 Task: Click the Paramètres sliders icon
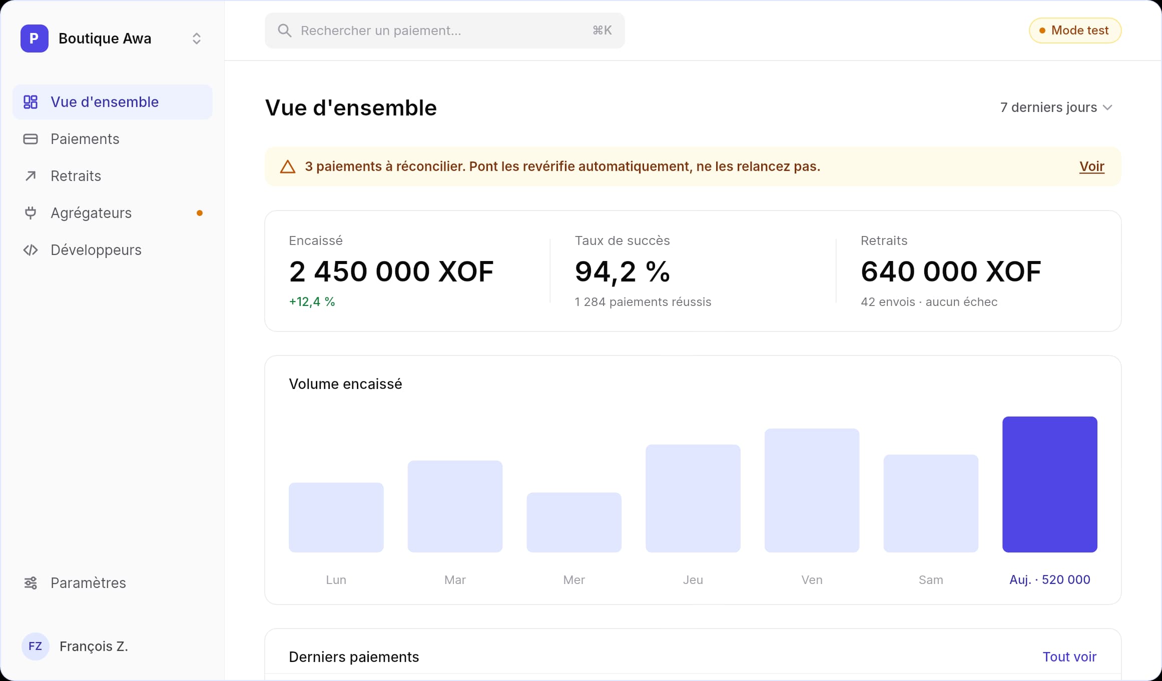pyautogui.click(x=31, y=583)
